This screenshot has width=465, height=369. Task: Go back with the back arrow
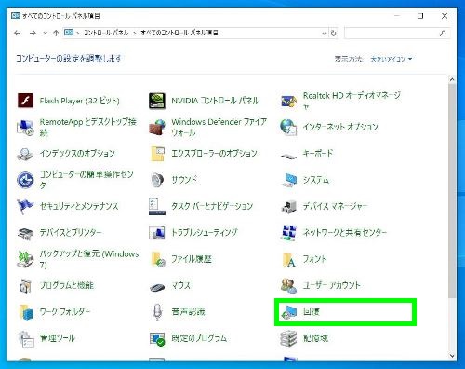point(18,33)
